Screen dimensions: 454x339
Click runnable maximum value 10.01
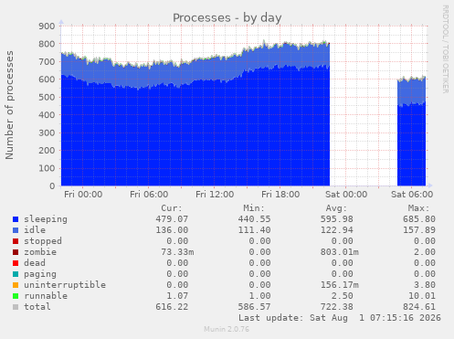point(422,296)
